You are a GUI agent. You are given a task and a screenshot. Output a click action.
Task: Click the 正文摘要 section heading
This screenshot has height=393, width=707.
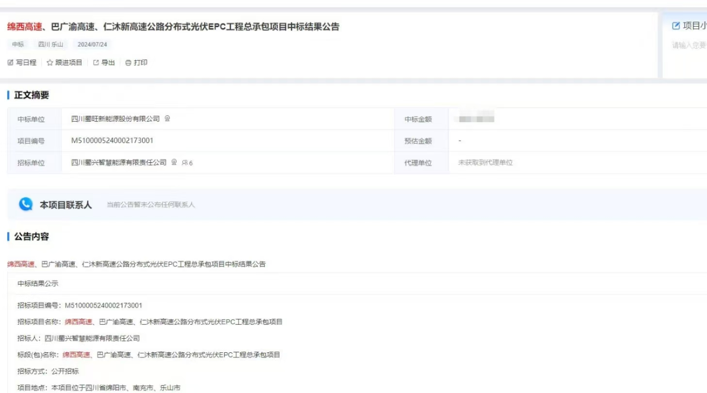pyautogui.click(x=32, y=95)
